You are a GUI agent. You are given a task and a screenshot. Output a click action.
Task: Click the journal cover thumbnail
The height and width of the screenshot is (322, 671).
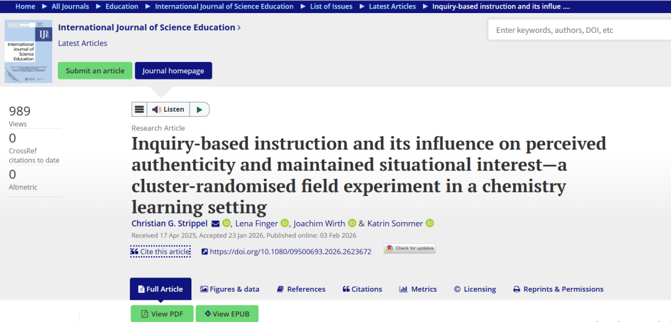pyautogui.click(x=28, y=51)
